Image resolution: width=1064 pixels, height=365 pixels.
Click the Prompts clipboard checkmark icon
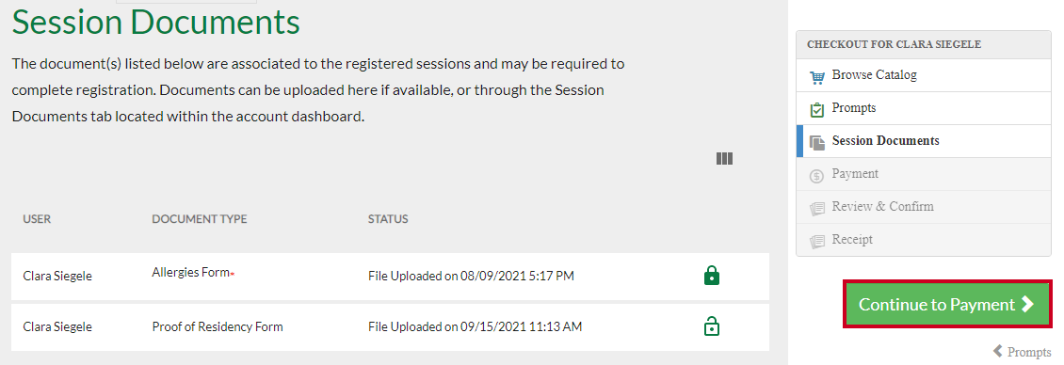tap(817, 109)
